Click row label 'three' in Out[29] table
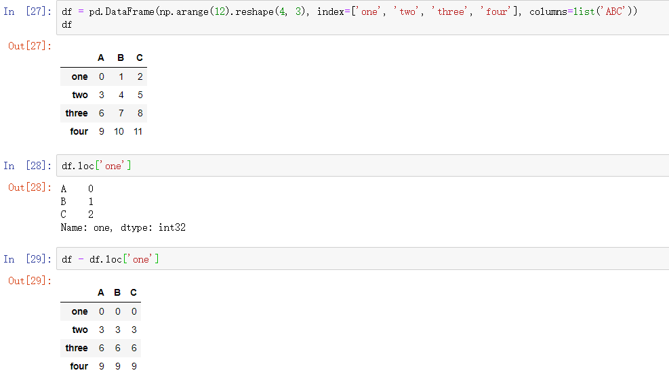This screenshot has width=669, height=381. pyautogui.click(x=77, y=349)
